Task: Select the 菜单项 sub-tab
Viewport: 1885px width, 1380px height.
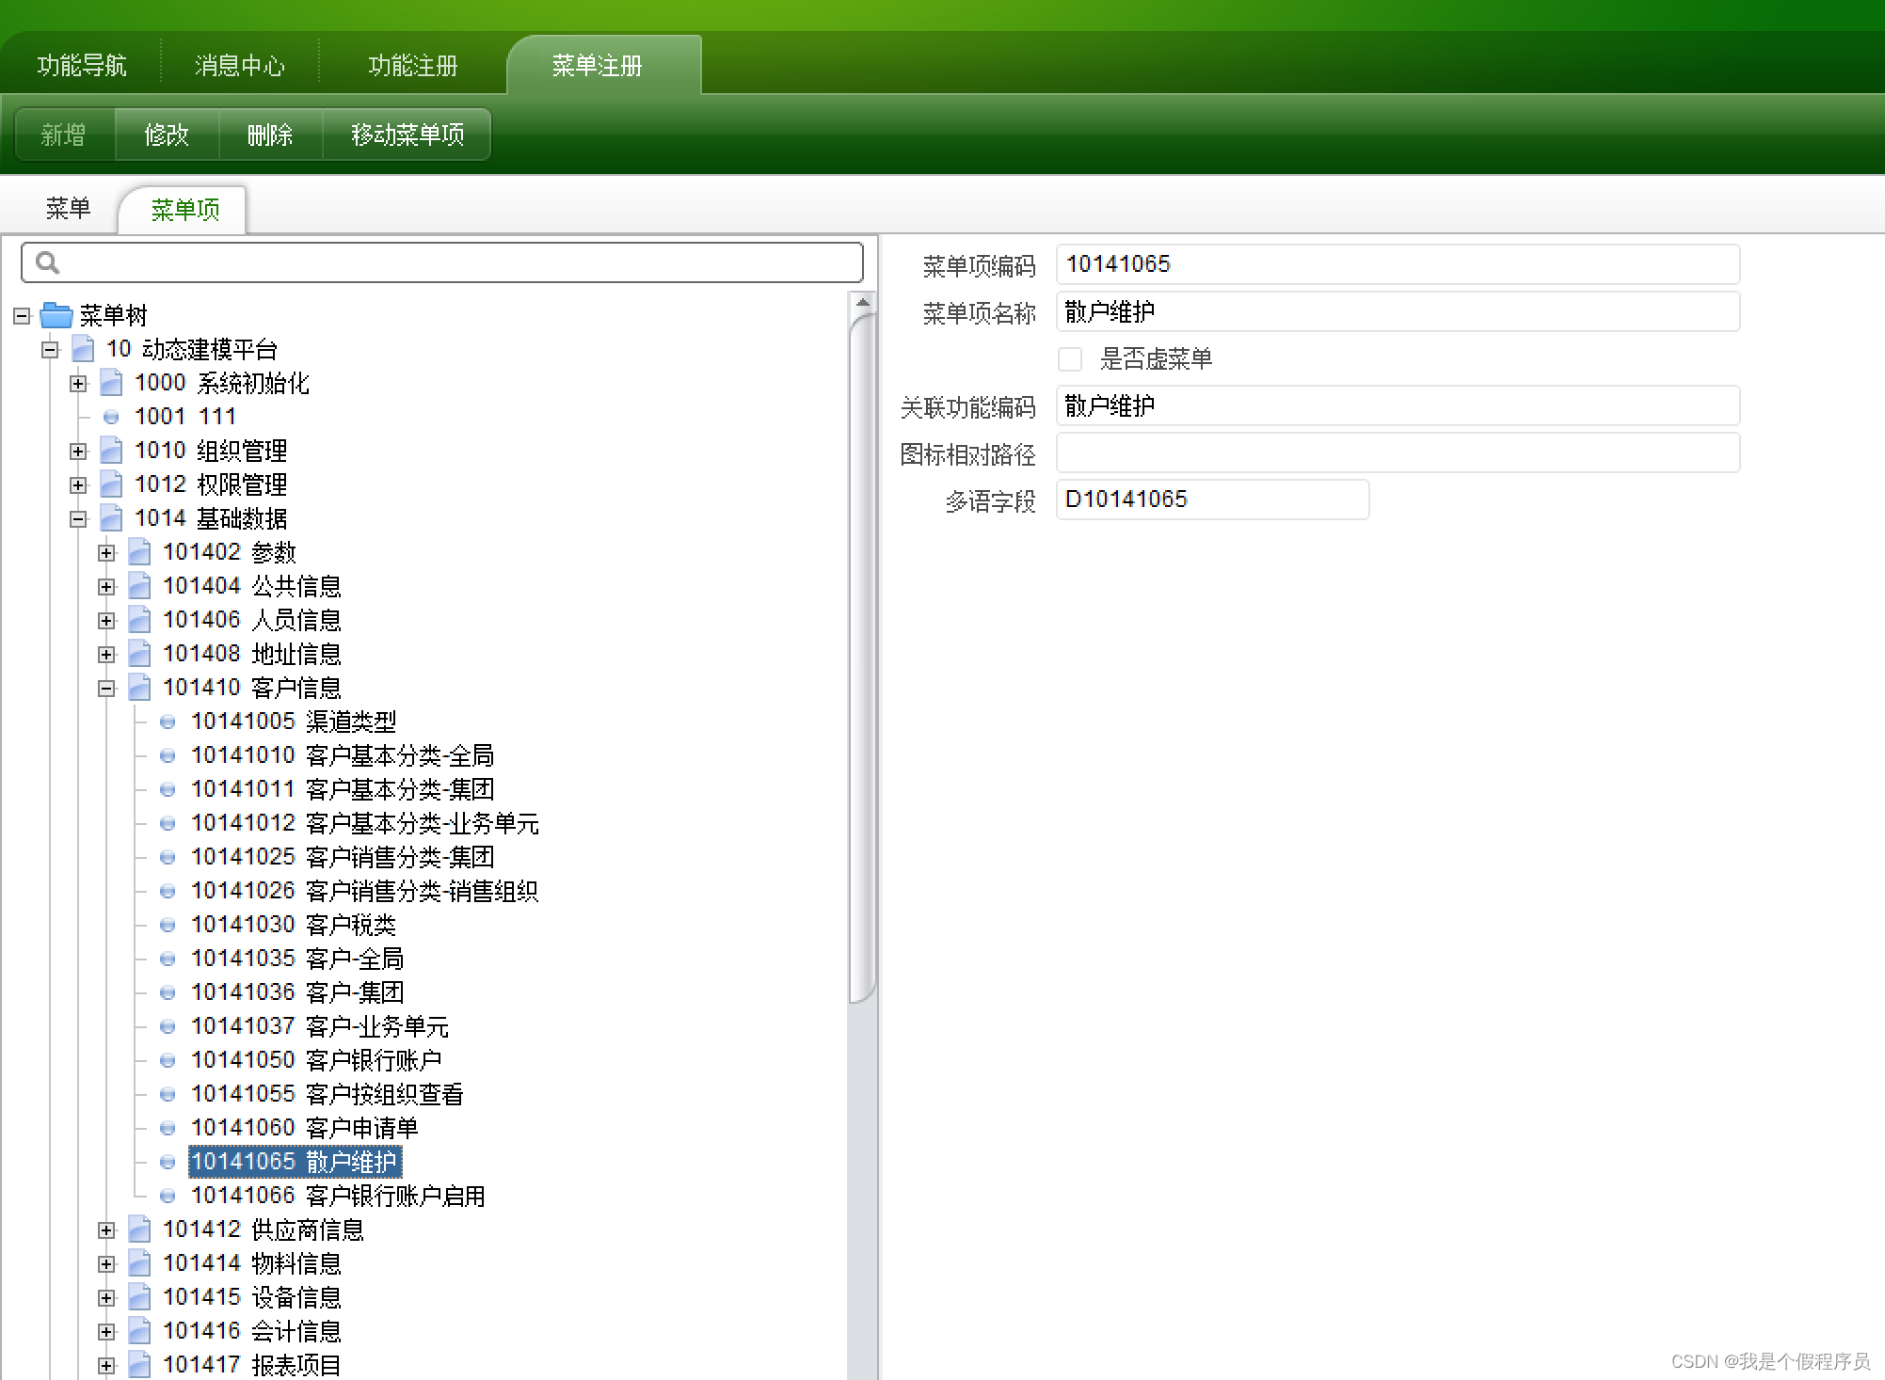Action: tap(183, 209)
